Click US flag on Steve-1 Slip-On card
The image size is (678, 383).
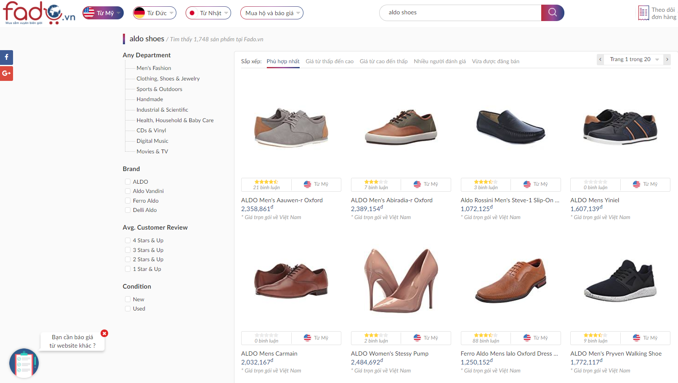pyautogui.click(x=527, y=184)
